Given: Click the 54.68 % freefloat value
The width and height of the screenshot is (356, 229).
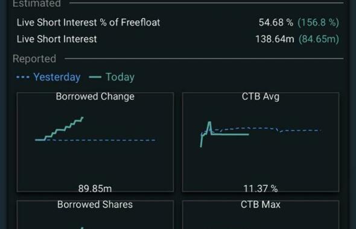Looking at the screenshot, I should click(x=276, y=22).
